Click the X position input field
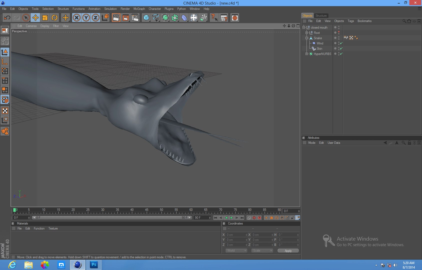The image size is (422, 270). pos(237,235)
